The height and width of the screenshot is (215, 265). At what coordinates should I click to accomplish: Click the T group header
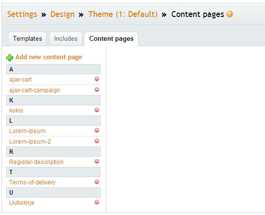click(x=53, y=172)
